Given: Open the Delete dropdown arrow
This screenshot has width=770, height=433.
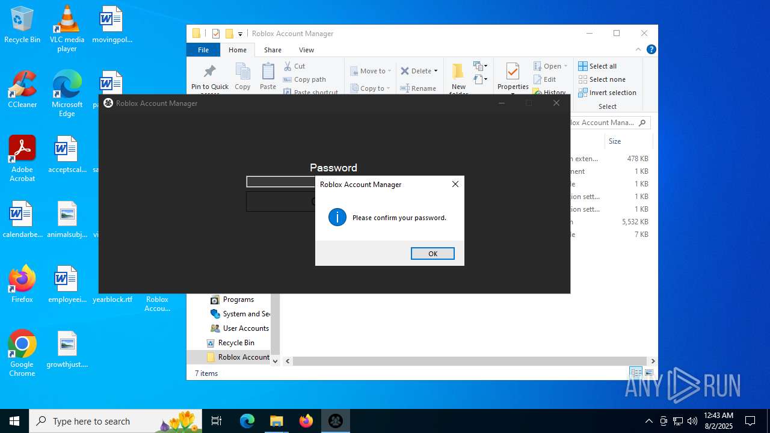Looking at the screenshot, I should tap(436, 71).
